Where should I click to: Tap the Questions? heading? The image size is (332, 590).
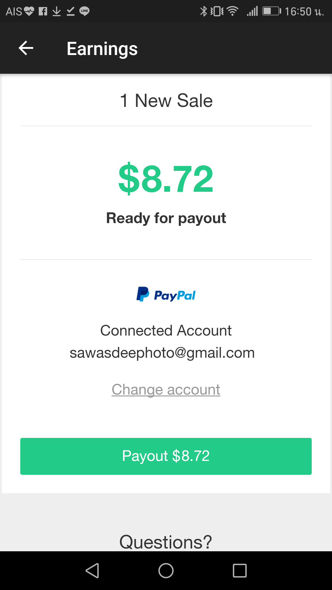[x=166, y=541]
